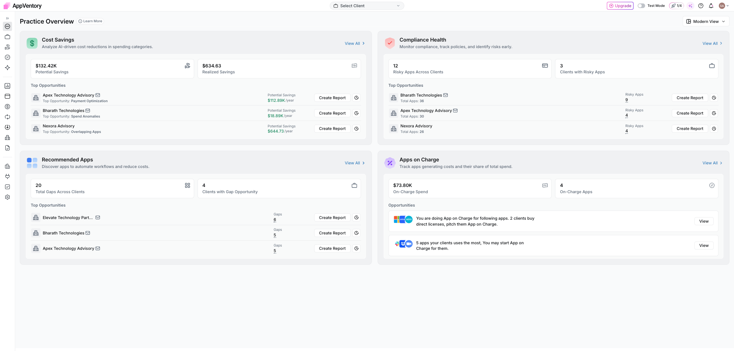
Task: Open the 4 Clients with Gap Opportunity card
Action: pos(279,188)
